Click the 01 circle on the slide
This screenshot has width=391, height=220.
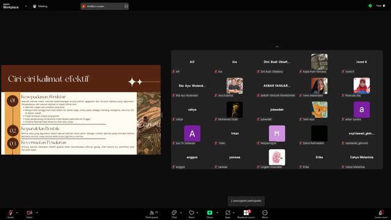click(12, 100)
